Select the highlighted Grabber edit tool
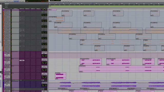This screenshot has width=164, height=92. 17,1
